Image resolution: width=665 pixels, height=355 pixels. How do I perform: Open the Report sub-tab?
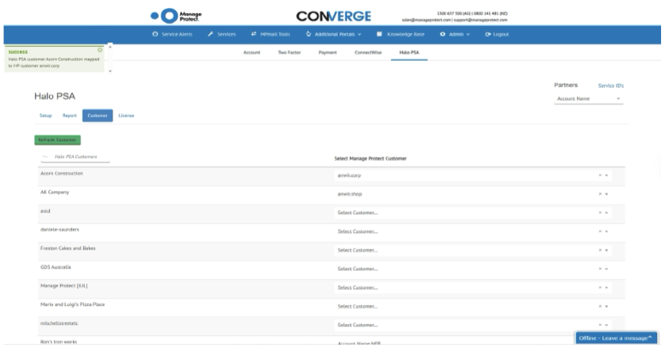70,116
